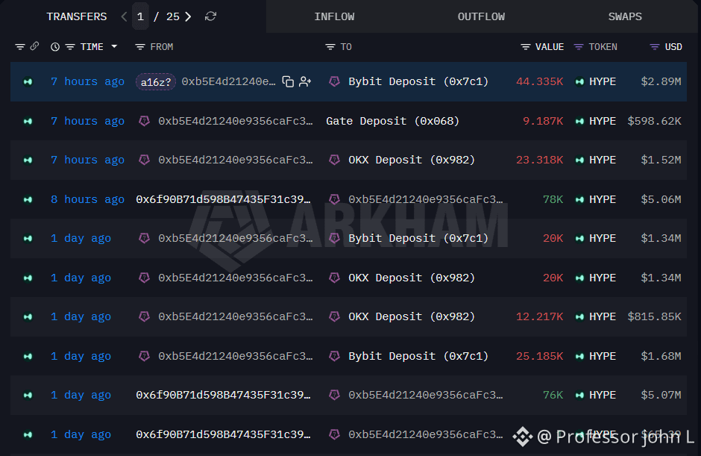Viewport: 701px width, 456px height.
Task: Open the general filter icon left of link icon
Action: [19, 46]
